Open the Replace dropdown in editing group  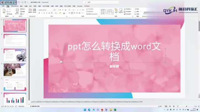[x=137, y=12]
